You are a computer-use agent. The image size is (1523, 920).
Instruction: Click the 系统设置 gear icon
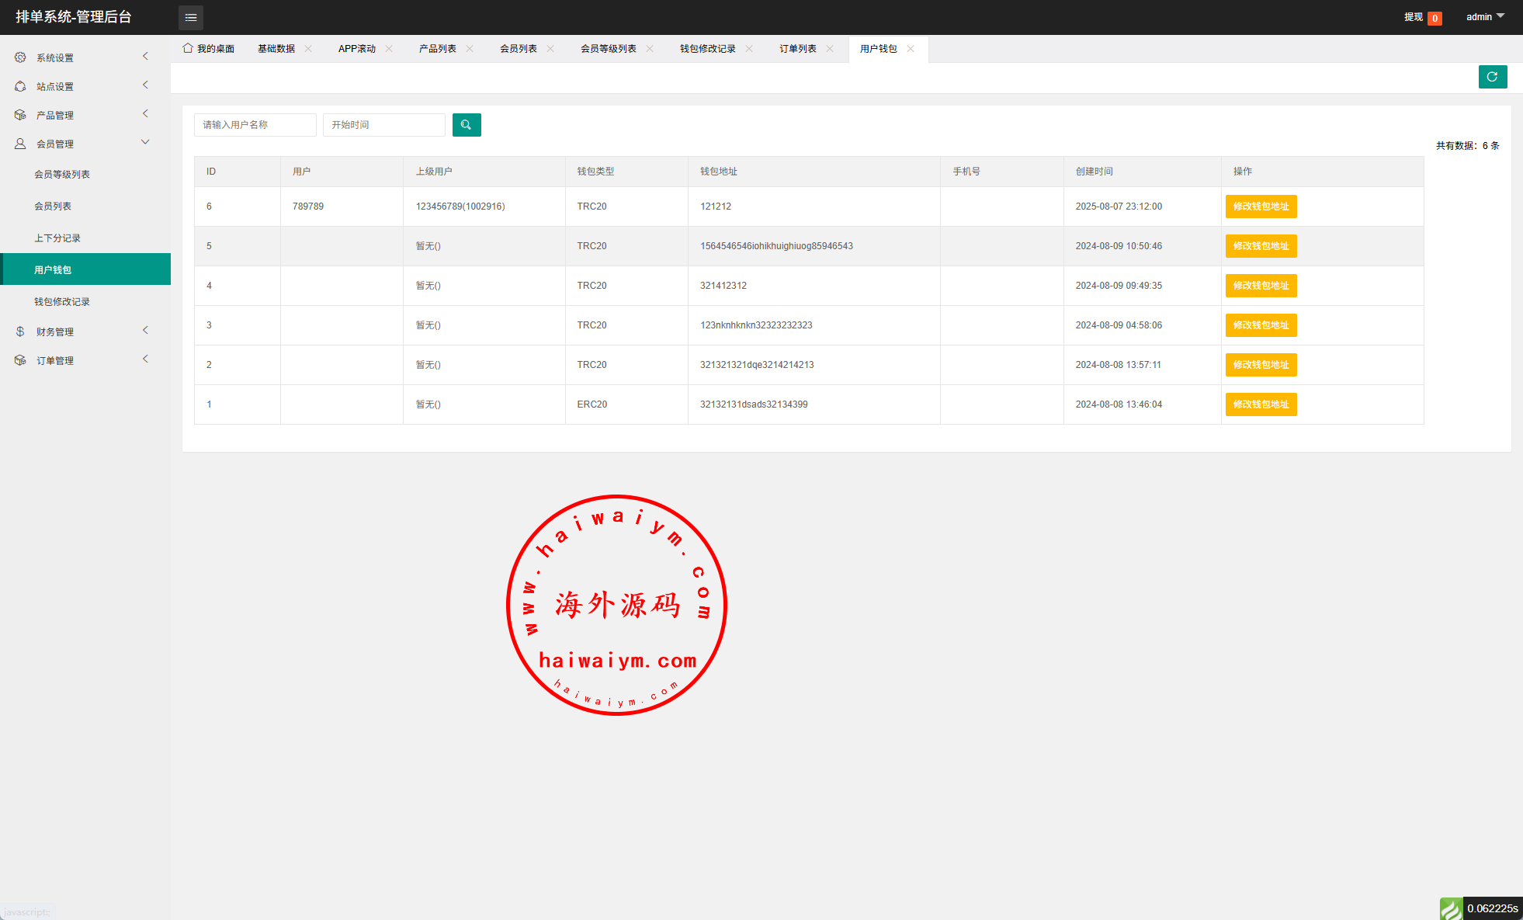20,57
